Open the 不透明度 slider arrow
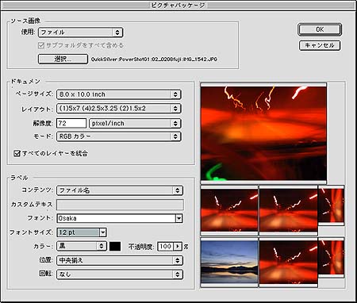The height and width of the screenshot is (303, 357). click(x=178, y=247)
